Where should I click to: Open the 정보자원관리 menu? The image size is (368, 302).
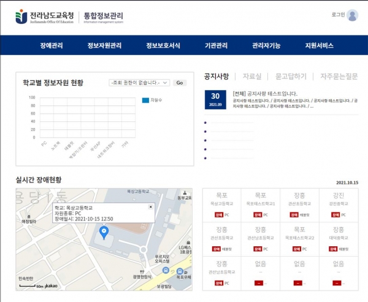click(104, 45)
